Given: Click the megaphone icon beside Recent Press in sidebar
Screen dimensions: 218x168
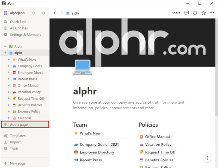Looking at the screenshot, I should point(14,79).
